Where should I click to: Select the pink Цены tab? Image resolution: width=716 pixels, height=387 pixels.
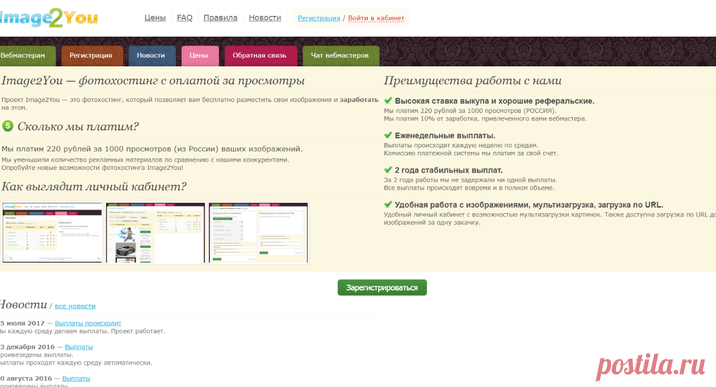[x=199, y=56]
